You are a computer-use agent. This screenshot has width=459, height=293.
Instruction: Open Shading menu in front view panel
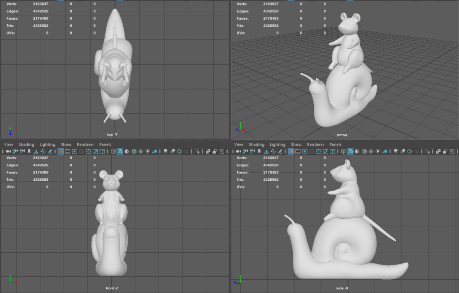pos(26,144)
